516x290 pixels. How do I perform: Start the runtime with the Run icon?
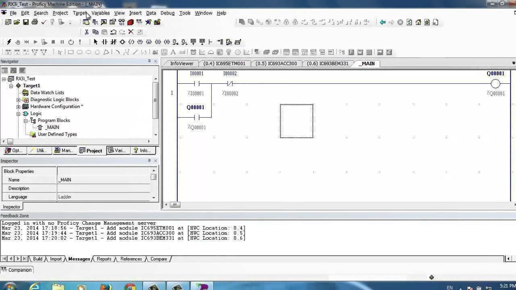point(35,41)
